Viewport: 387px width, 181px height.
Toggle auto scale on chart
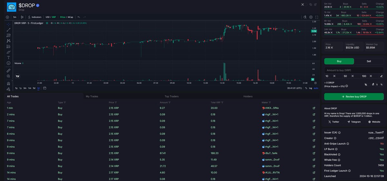click(316, 88)
